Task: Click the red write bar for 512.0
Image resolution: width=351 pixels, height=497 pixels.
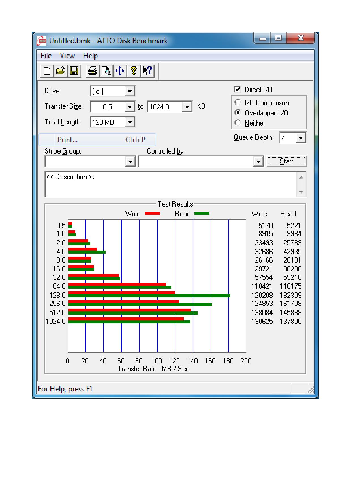Action: click(x=129, y=310)
